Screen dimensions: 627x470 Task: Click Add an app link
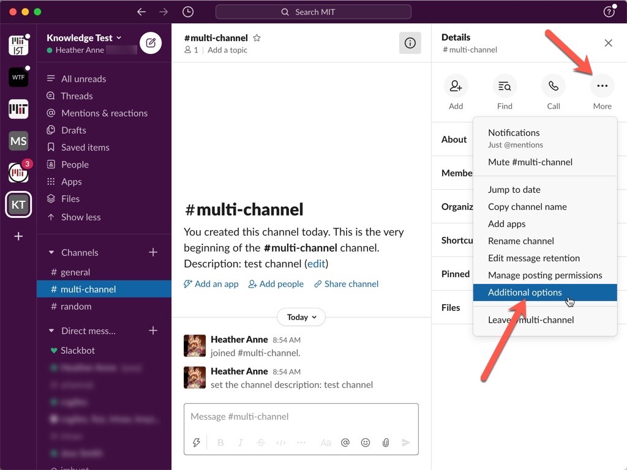click(x=211, y=284)
